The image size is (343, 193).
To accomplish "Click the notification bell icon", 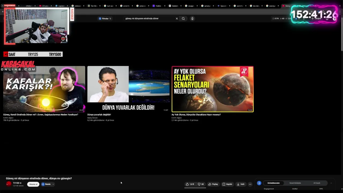I will (x=327, y=18).
